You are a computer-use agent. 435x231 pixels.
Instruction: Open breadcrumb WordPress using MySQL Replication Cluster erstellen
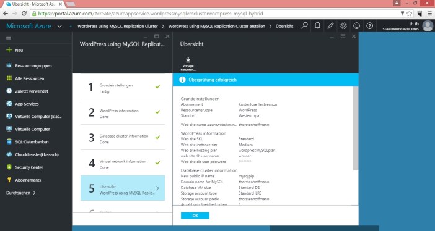[x=217, y=27]
